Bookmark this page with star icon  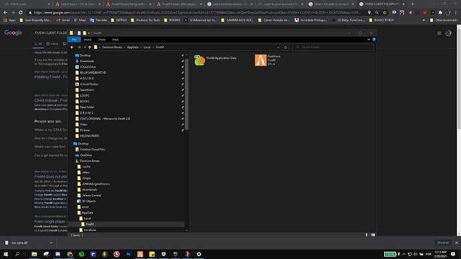(385, 12)
